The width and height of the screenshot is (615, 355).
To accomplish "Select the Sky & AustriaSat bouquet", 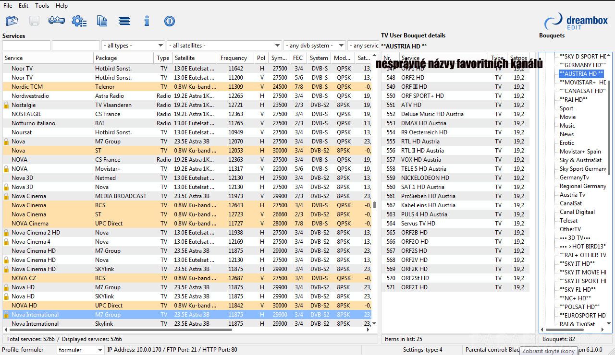I will (x=580, y=160).
